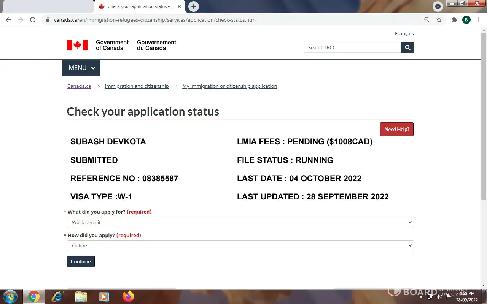Click the LMIA FEES : PENDING ($1008CAD) text
The height and width of the screenshot is (304, 487).
point(305,142)
